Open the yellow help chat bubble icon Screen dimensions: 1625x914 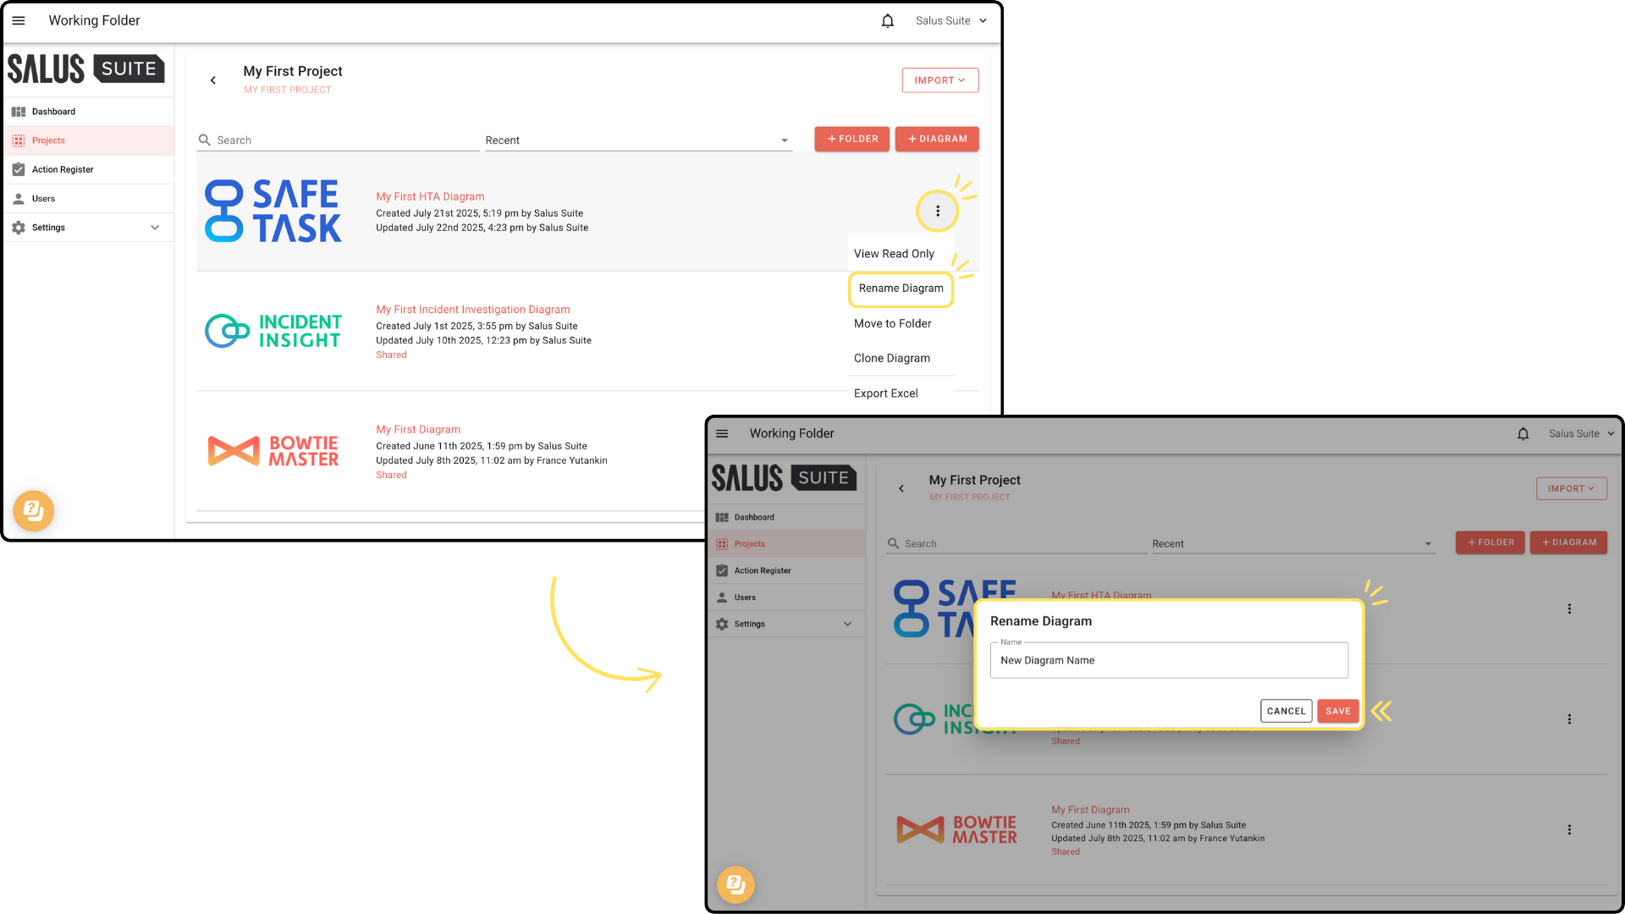click(34, 510)
